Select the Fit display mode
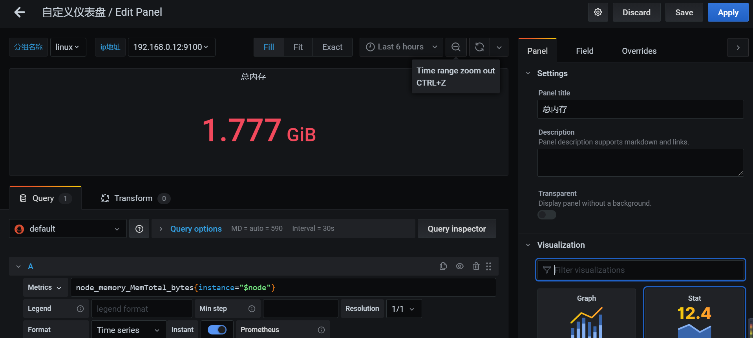This screenshot has width=753, height=338. point(298,47)
